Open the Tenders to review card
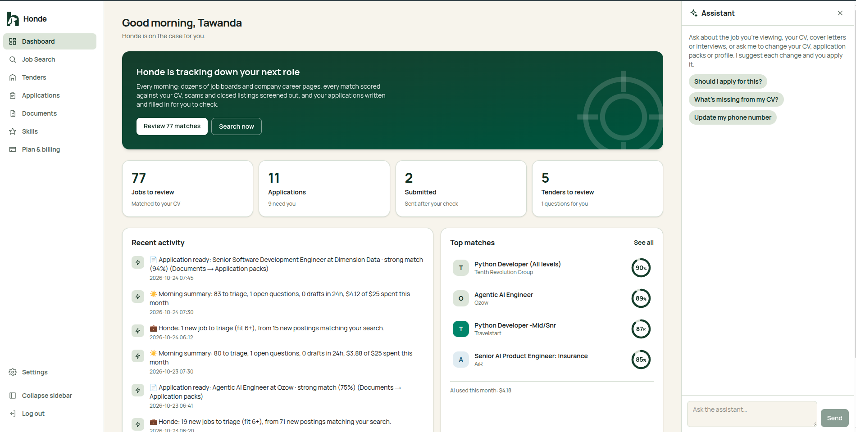This screenshot has height=432, width=856. click(597, 189)
